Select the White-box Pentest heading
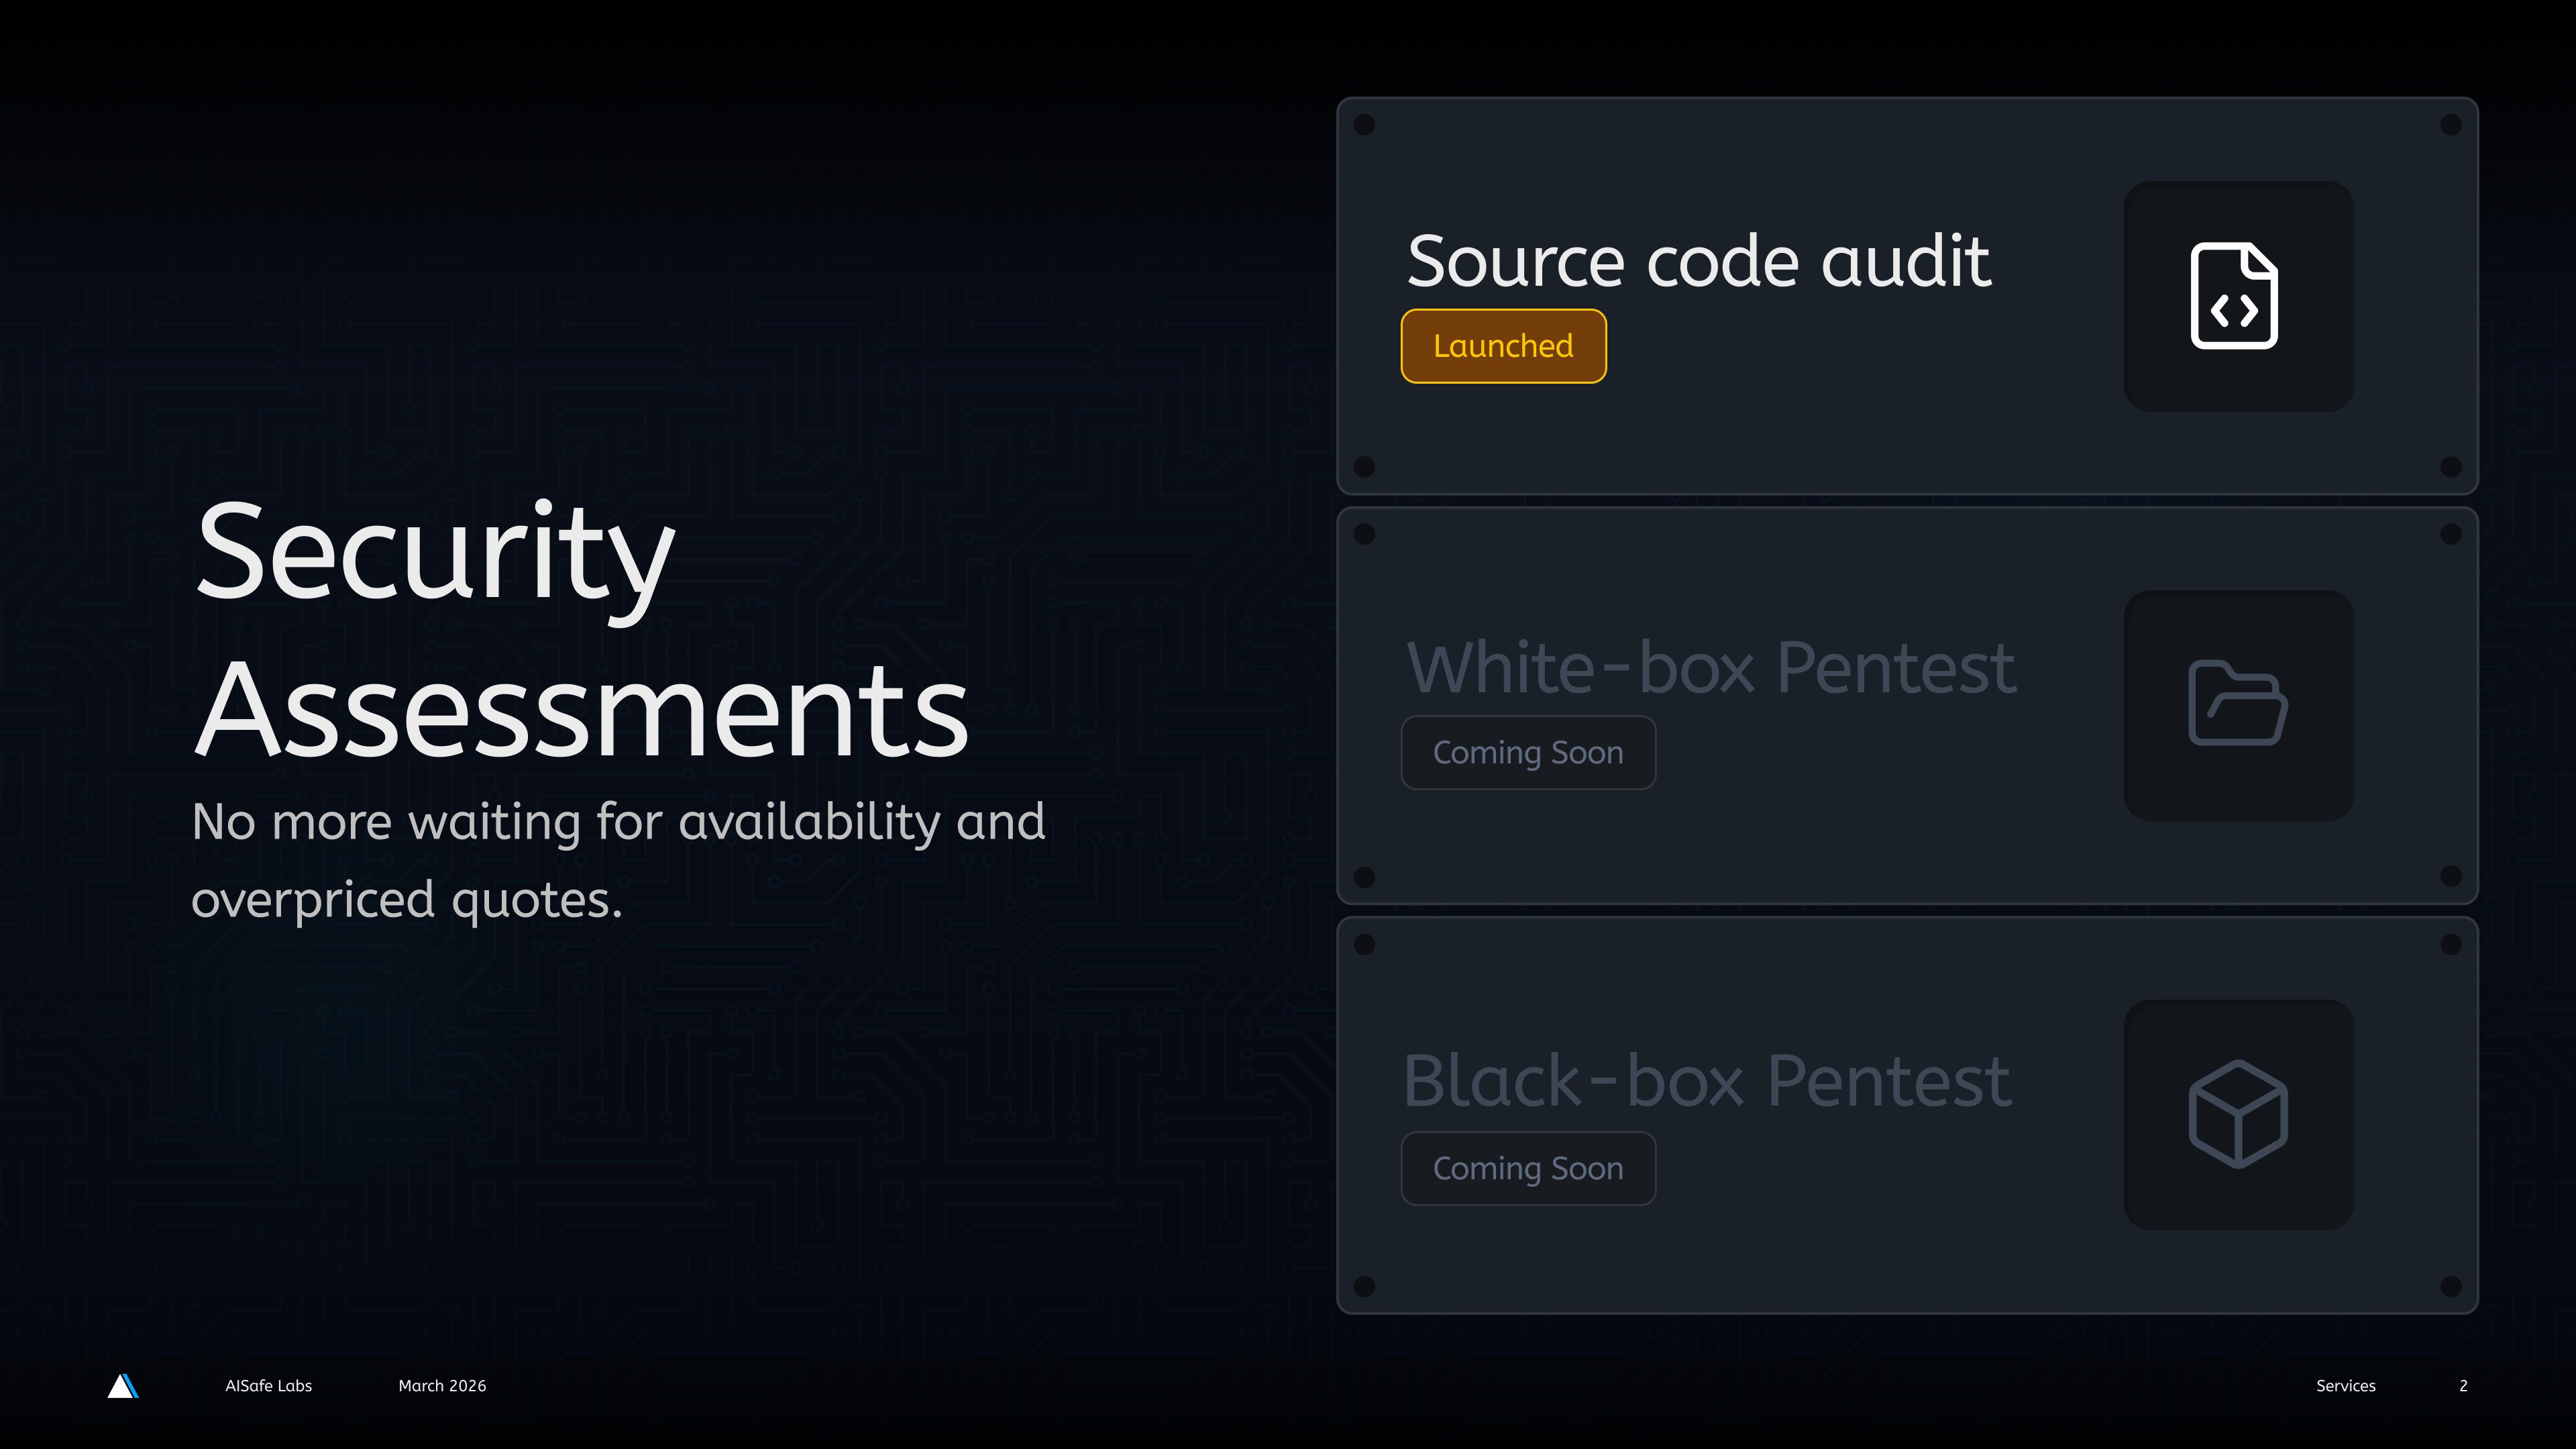Screen dimensions: 2576x1449 [1710, 668]
